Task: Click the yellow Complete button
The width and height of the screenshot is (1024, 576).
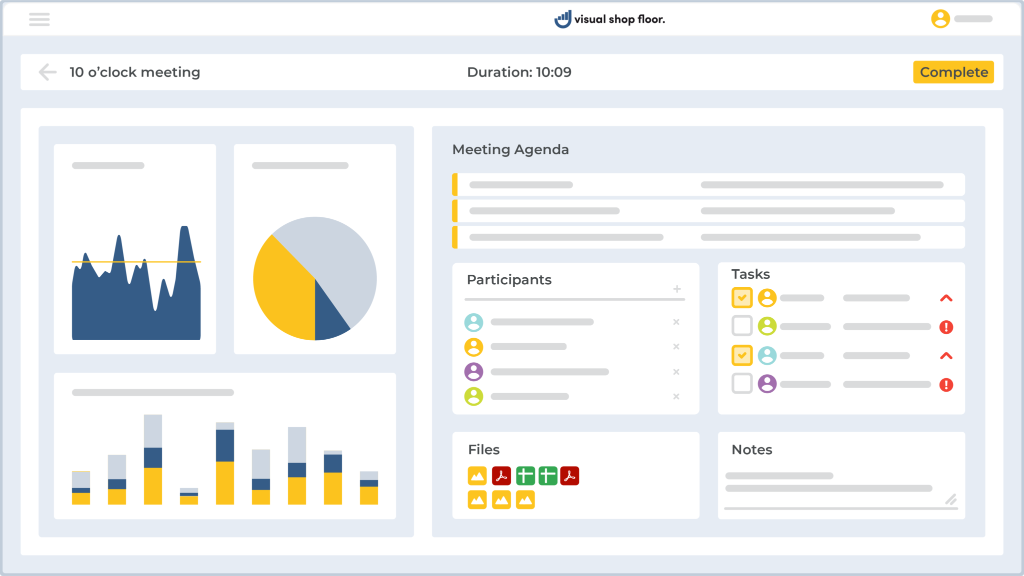Action: coord(953,72)
